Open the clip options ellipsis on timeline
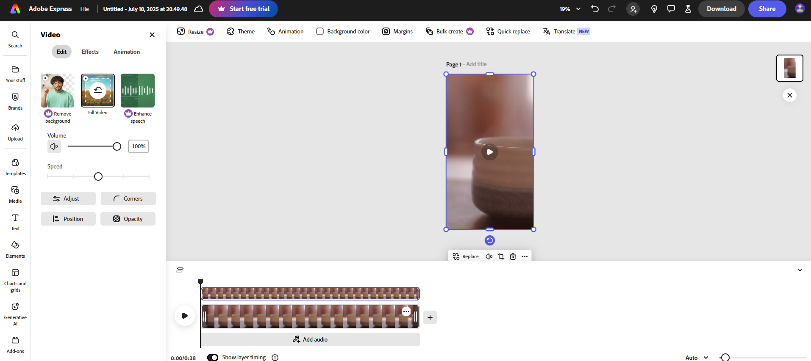 (406, 311)
